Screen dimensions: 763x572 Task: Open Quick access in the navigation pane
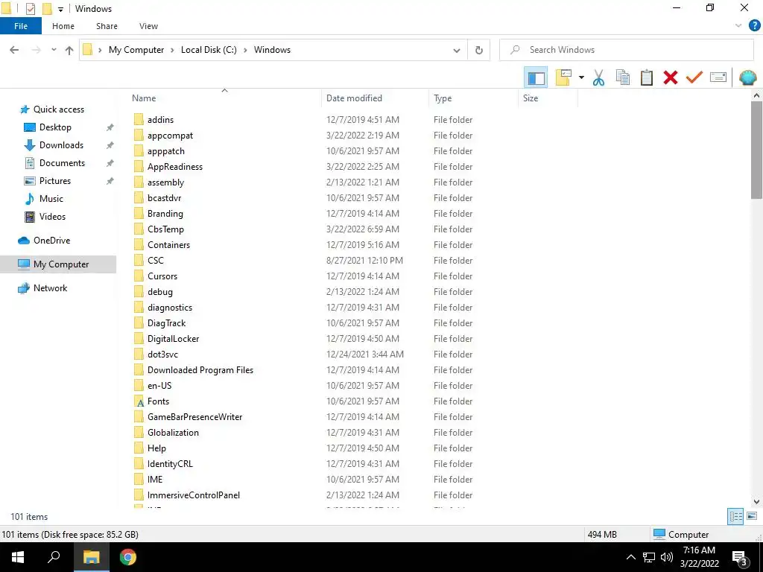[x=58, y=109]
